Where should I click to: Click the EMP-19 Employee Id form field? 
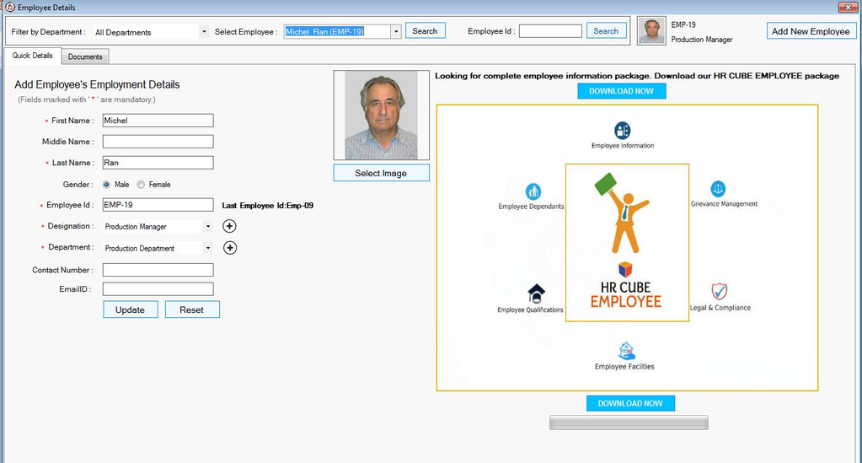coord(158,205)
